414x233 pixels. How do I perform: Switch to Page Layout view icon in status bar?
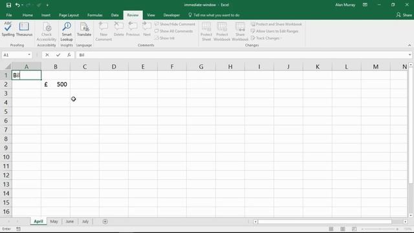tap(342, 228)
